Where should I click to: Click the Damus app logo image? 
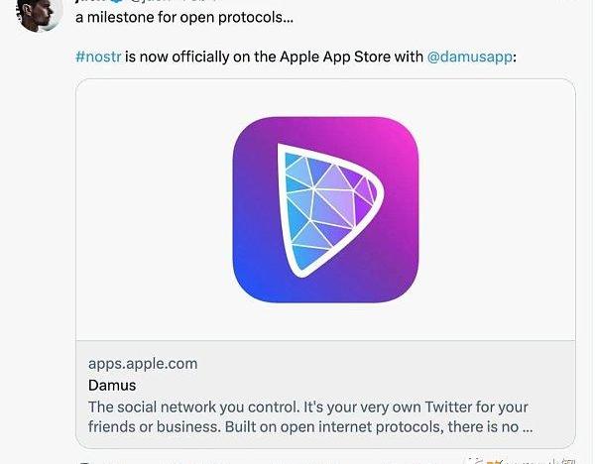click(x=325, y=210)
